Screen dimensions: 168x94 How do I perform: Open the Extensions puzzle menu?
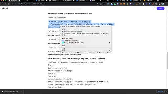click(156, 4)
